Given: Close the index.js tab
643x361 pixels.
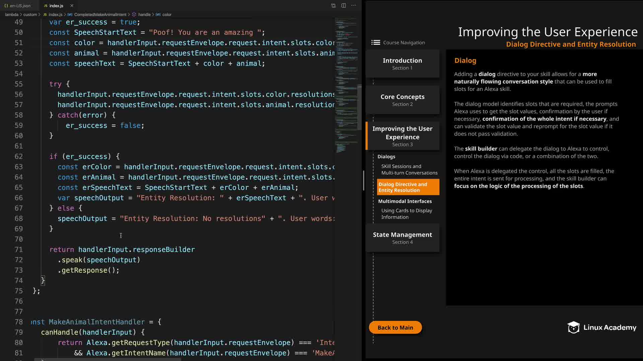Looking at the screenshot, I should [x=72, y=6].
